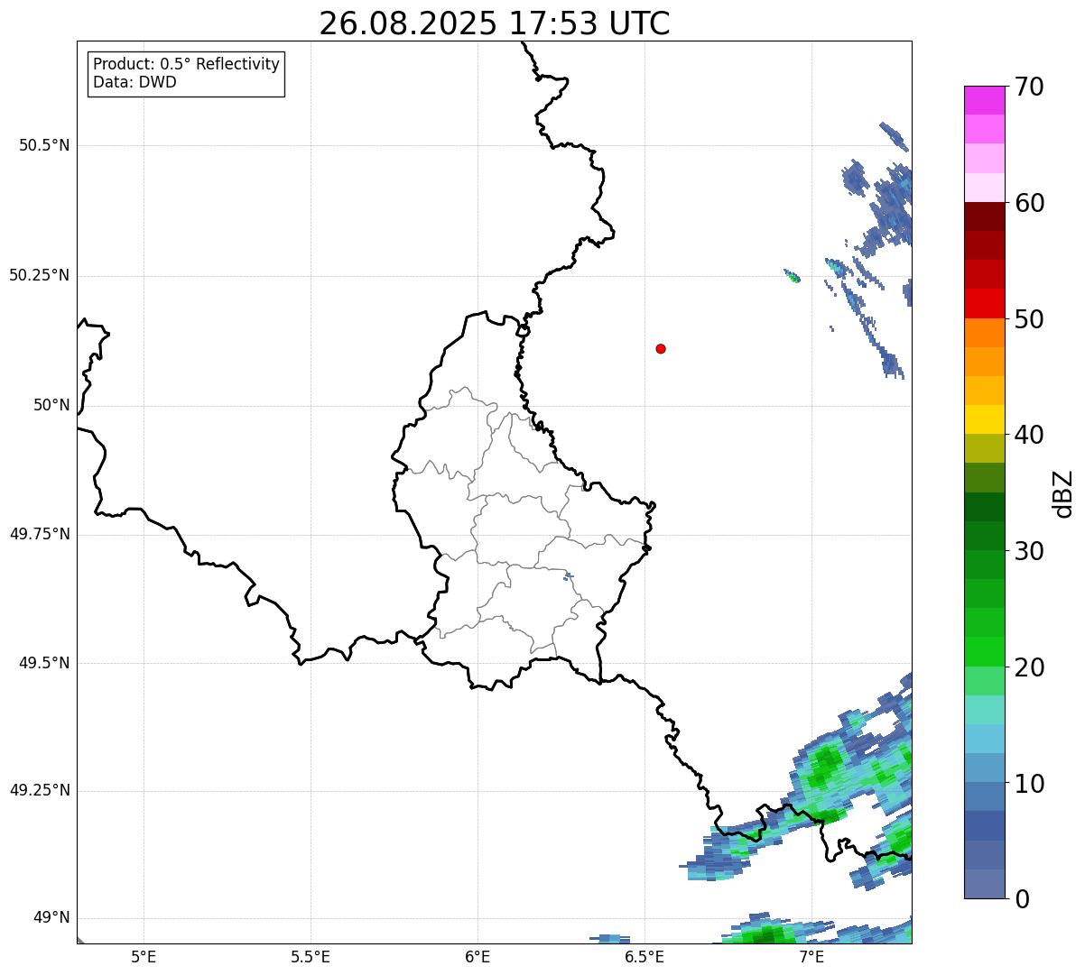The image size is (1085, 975).
Task: Click the tiny blue echo inside Luxembourg
Action: tap(568, 575)
